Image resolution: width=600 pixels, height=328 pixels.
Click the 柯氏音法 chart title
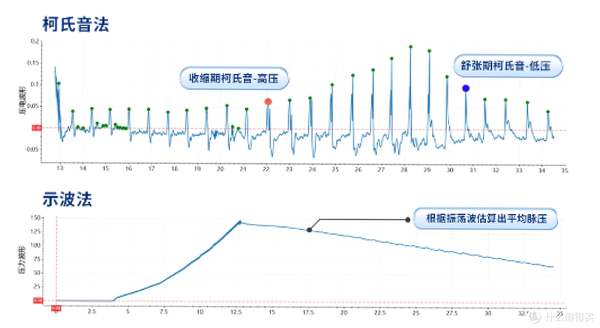[x=76, y=25]
